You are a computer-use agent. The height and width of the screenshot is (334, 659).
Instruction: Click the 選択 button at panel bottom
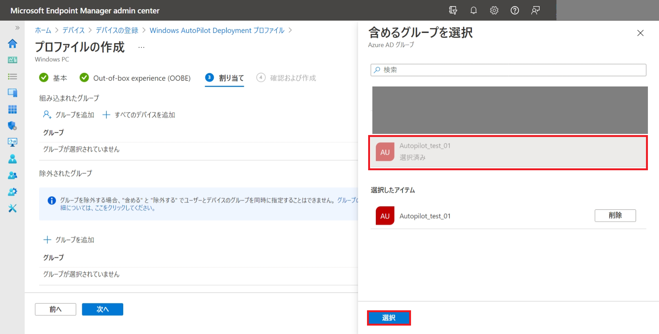point(389,318)
